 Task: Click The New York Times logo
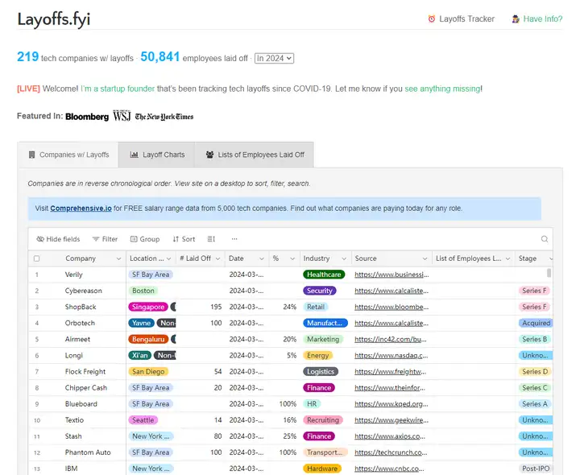[x=164, y=117]
